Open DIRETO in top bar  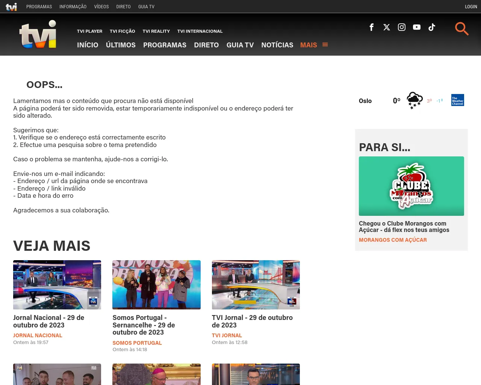[x=123, y=7]
